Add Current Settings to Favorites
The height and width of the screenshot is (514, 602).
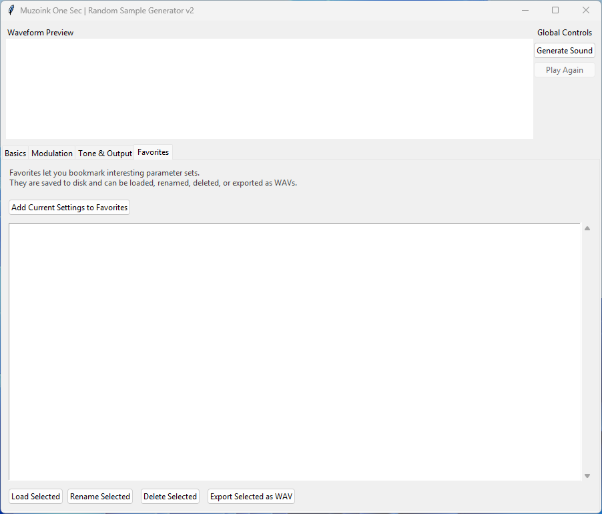[69, 208]
